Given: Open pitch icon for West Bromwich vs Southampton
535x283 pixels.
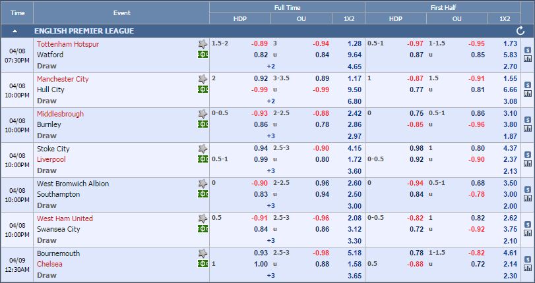Looking at the screenshot, I should click(203, 194).
